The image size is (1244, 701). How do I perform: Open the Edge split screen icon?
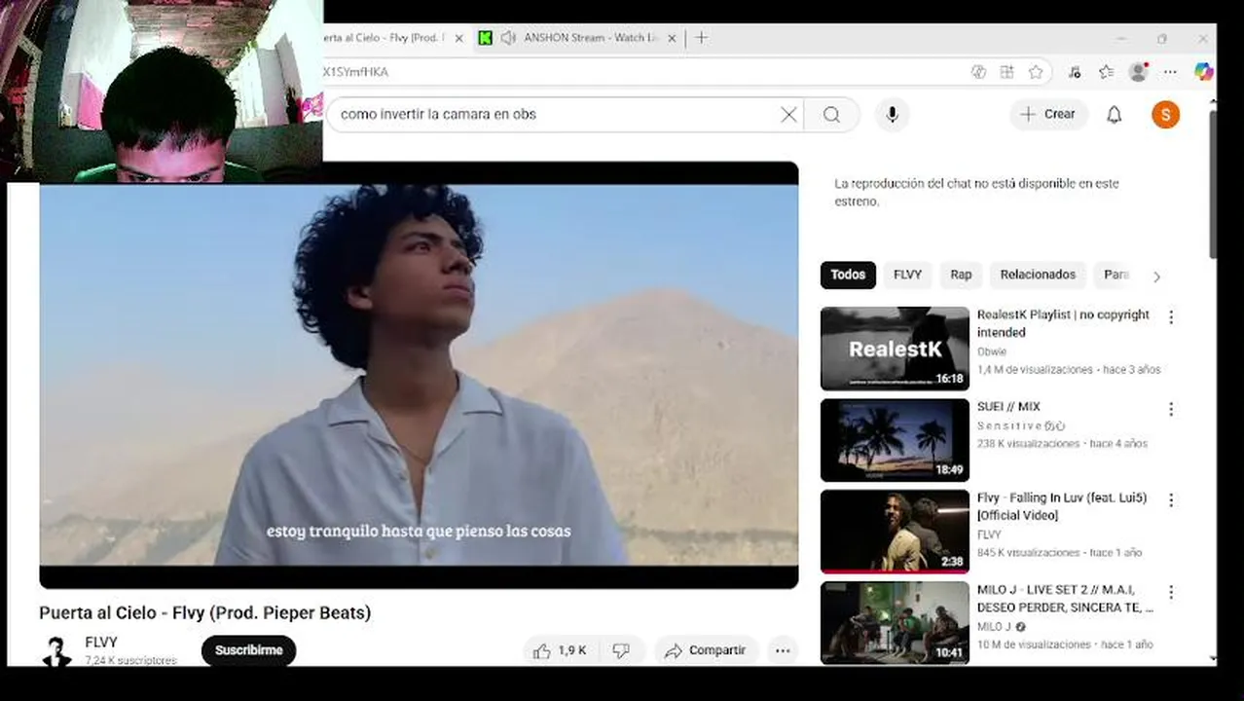tap(1007, 72)
